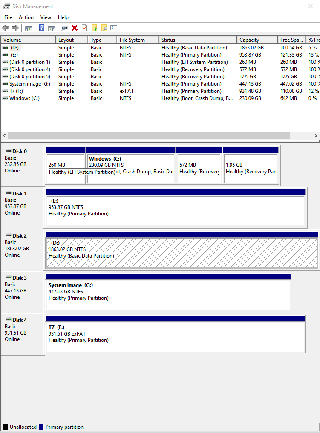Click exFAT file system cell

pyautogui.click(x=127, y=91)
